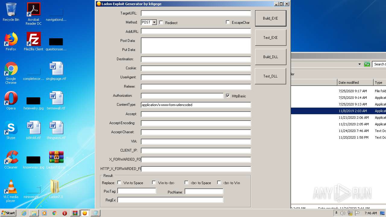Enable <br> to Space replace option
The width and height of the screenshot is (386, 217).
click(186, 183)
